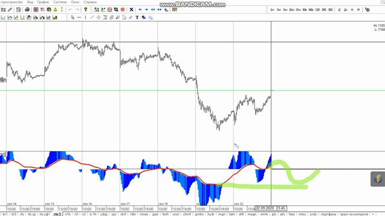Click the colored bars chart icon at row end
385x216 pixels.
point(55,17)
